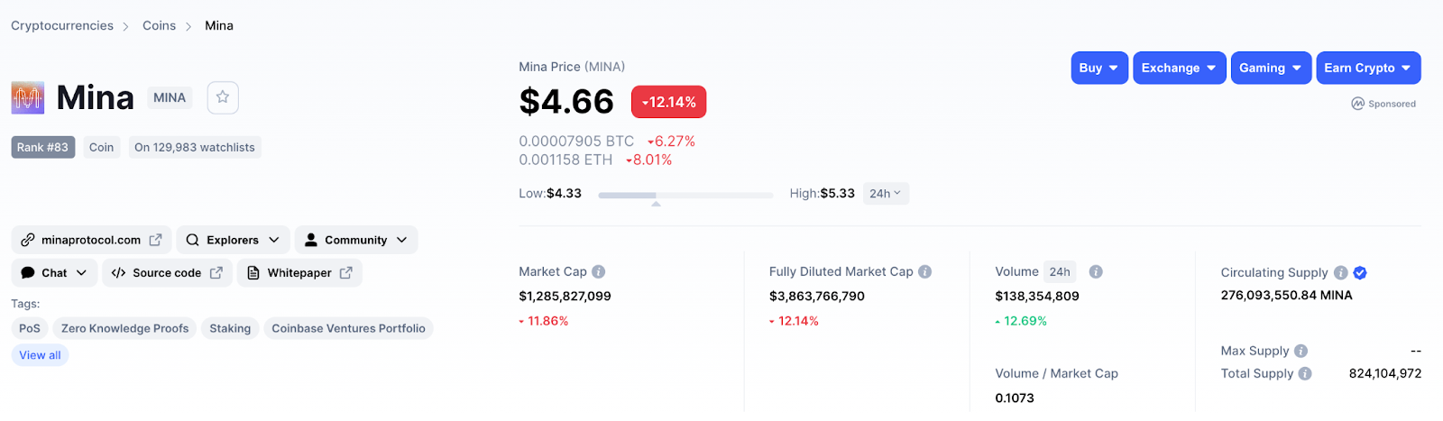1443x421 pixels.
Task: Open minaprotocol.com website link
Action: pyautogui.click(x=91, y=240)
